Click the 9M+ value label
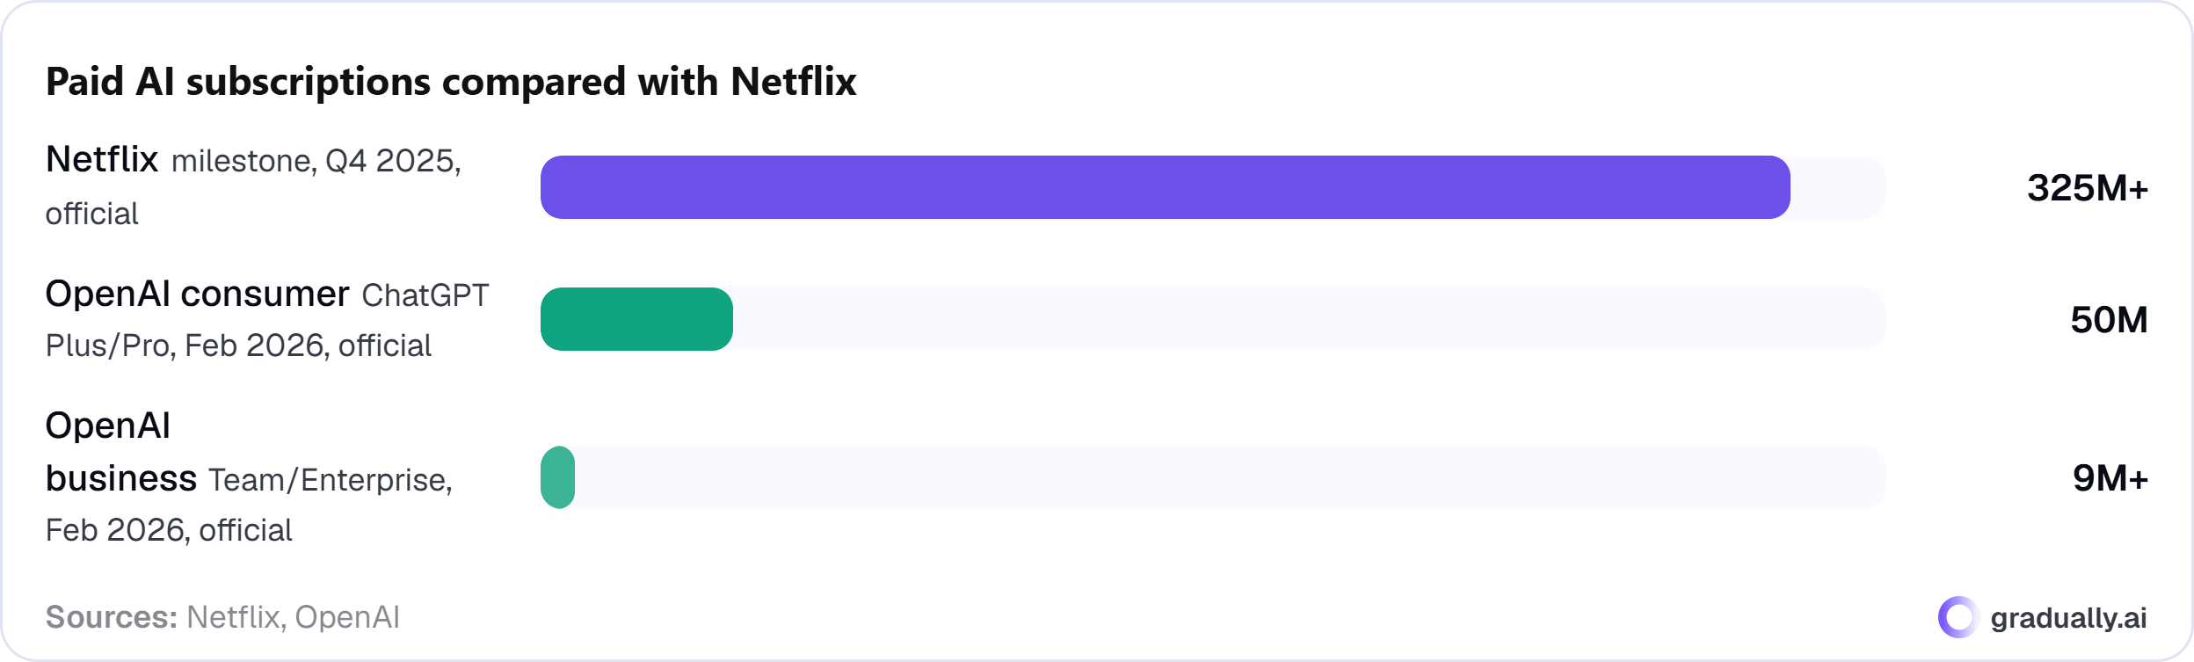The height and width of the screenshot is (662, 2194). (2110, 478)
